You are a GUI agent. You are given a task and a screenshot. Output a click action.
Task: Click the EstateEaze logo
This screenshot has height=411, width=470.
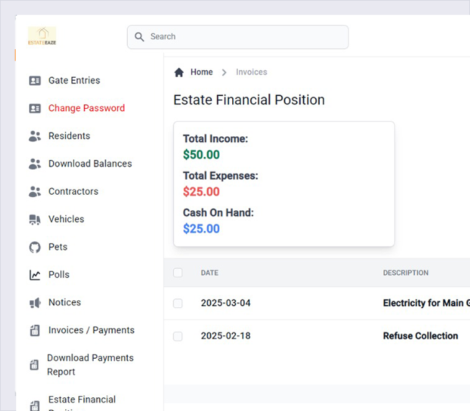coord(42,36)
